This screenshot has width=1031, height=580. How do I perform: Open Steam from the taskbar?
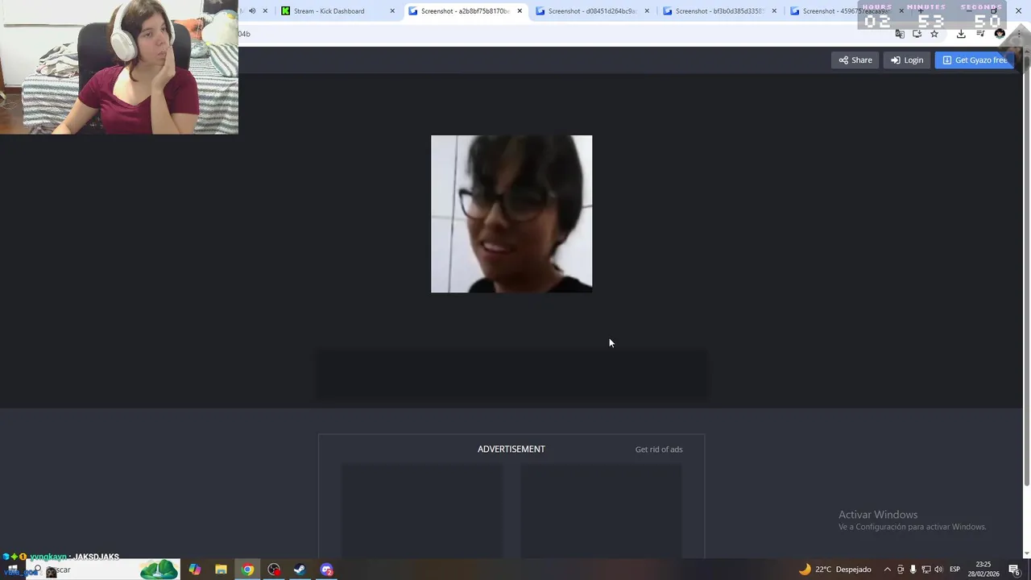(300, 570)
